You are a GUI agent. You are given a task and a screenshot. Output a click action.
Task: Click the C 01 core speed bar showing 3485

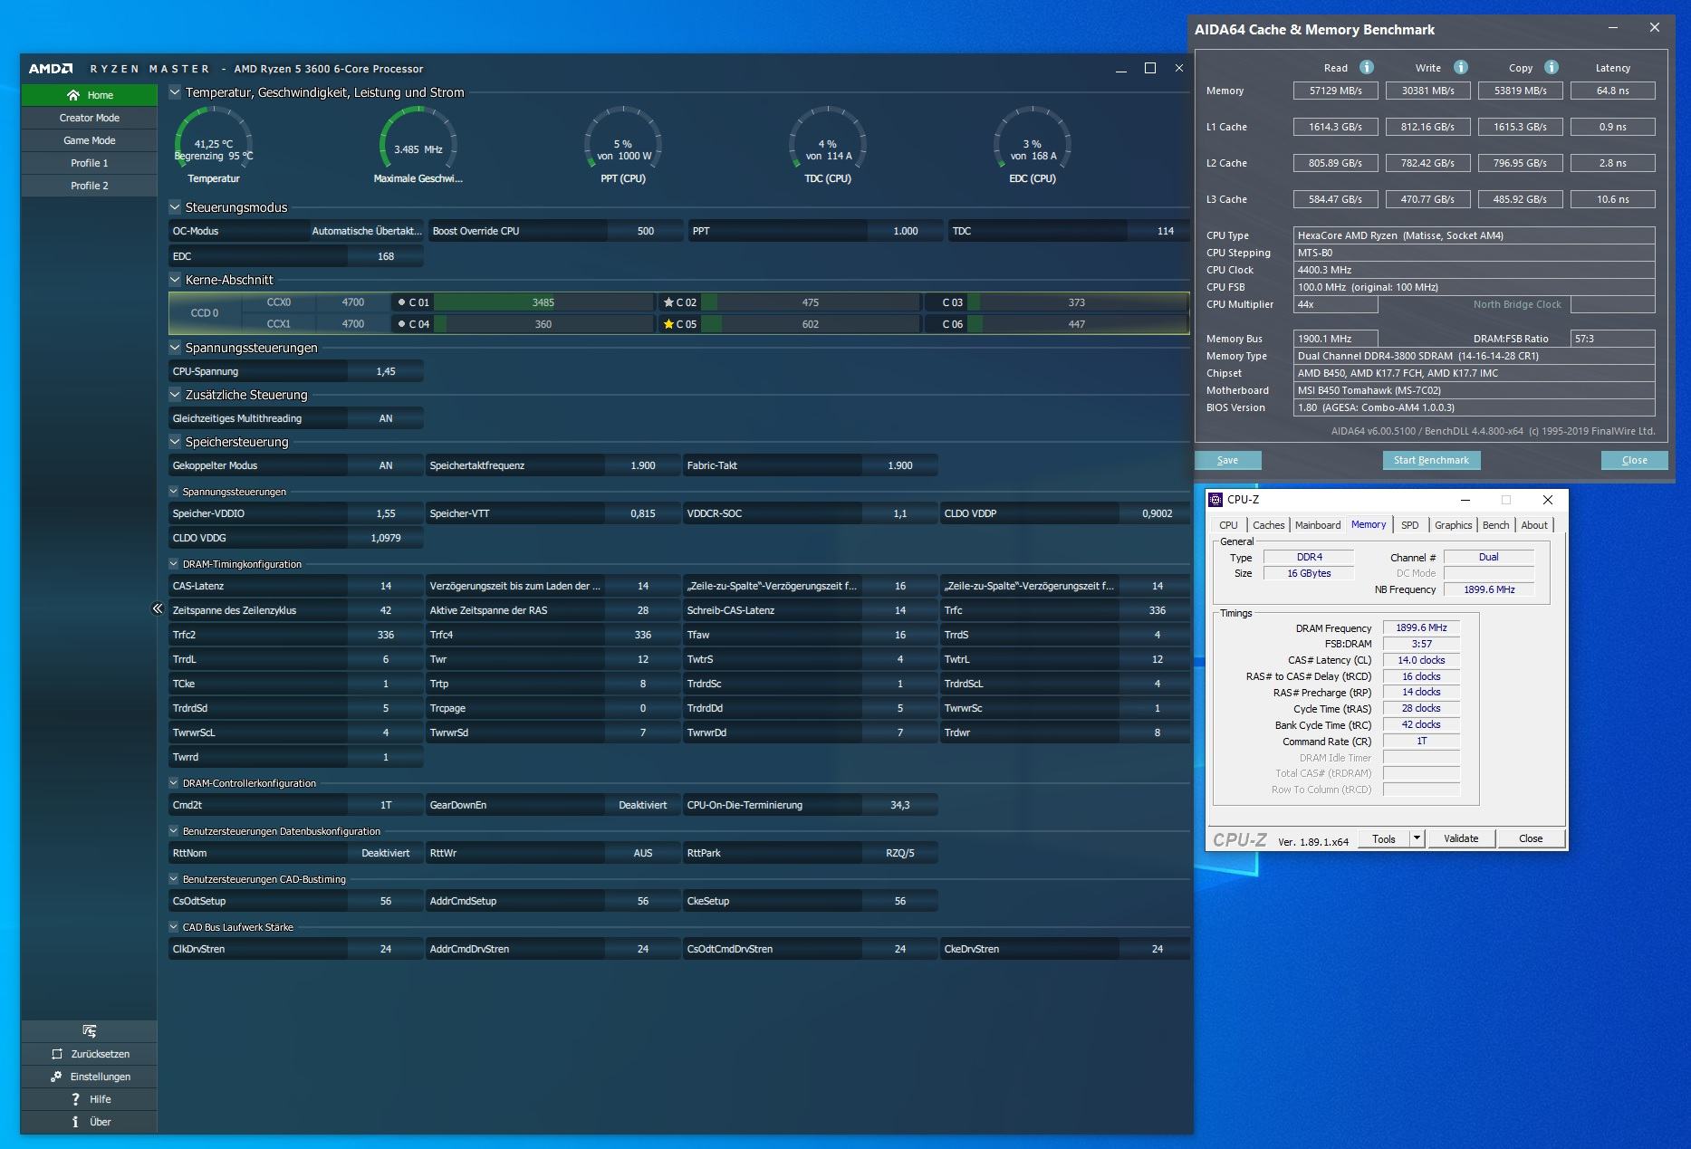[x=543, y=302]
